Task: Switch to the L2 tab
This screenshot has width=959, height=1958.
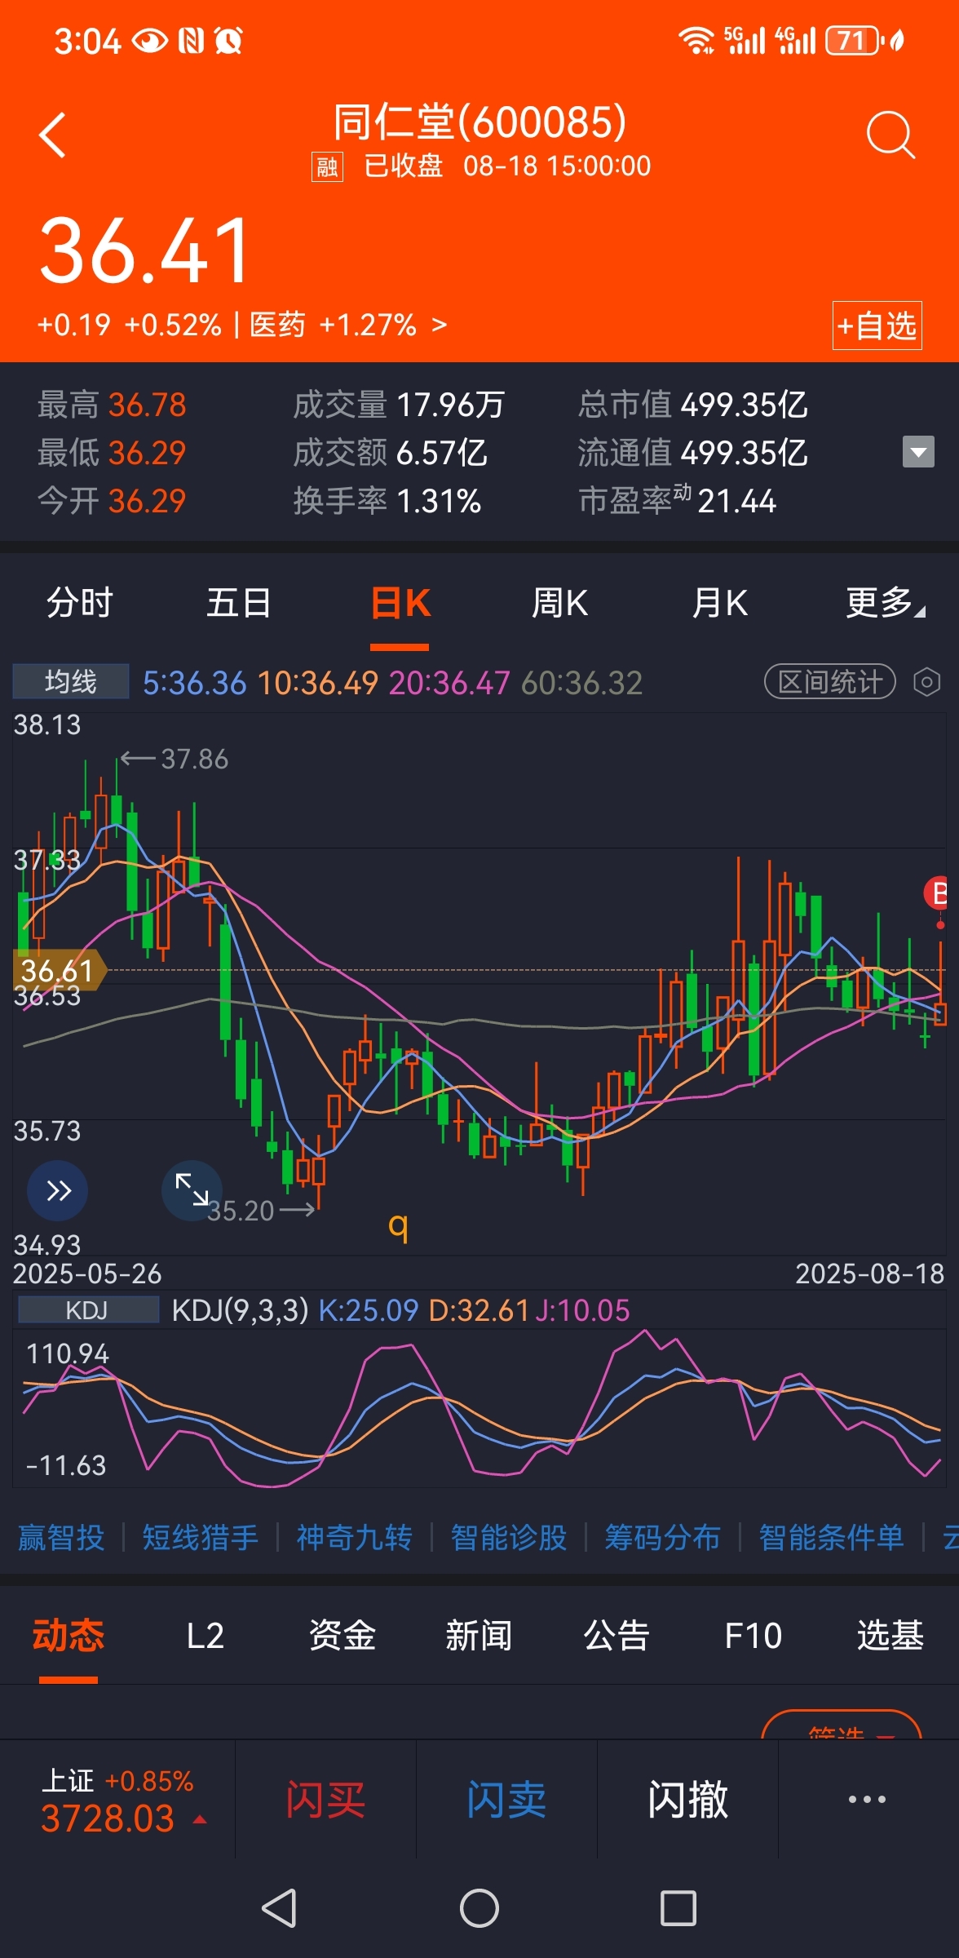Action: (205, 1636)
